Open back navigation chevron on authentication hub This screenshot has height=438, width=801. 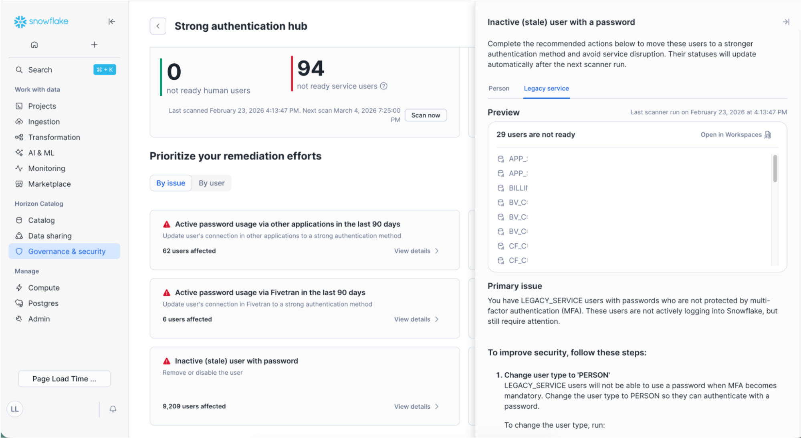coord(158,26)
